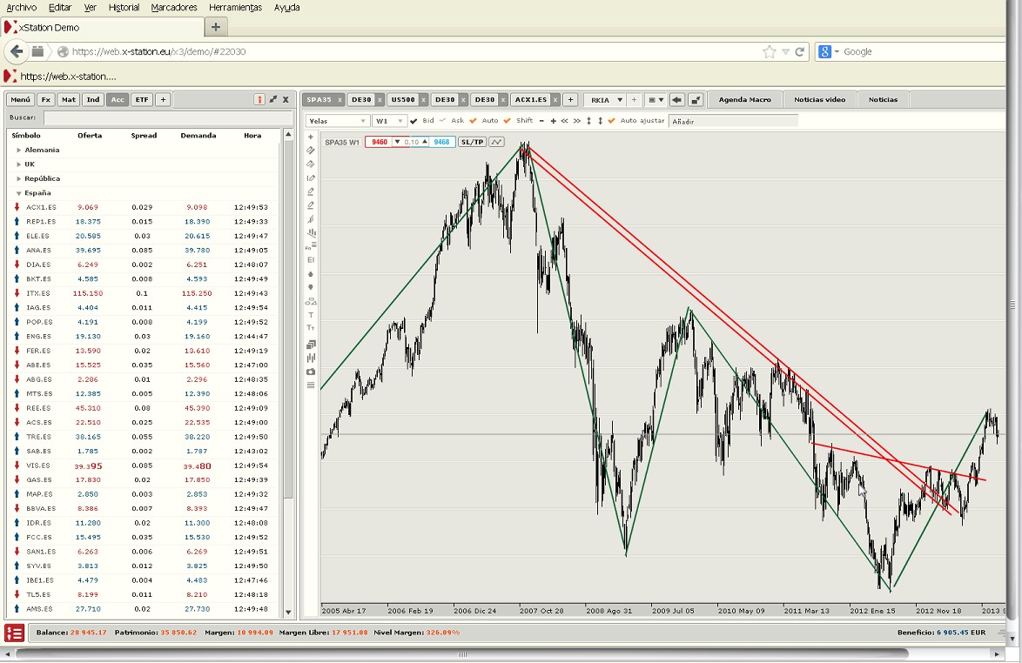Toggle the Ask checkbox
The image size is (1022, 663).
tap(442, 121)
